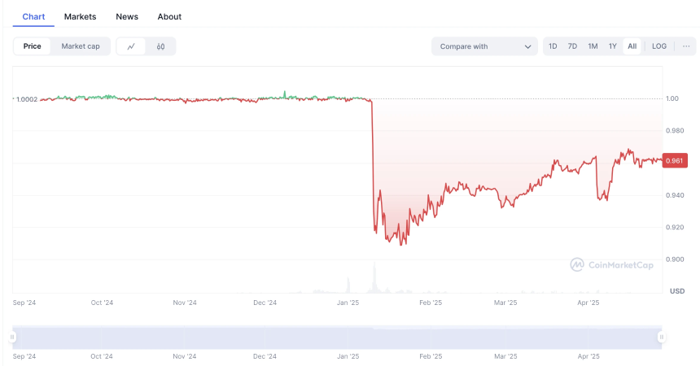Switch to candlestick chart icon

pyautogui.click(x=160, y=46)
